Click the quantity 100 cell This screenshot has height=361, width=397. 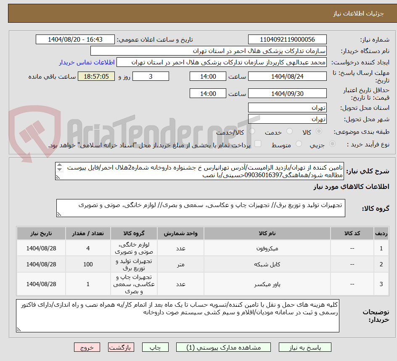point(88,264)
